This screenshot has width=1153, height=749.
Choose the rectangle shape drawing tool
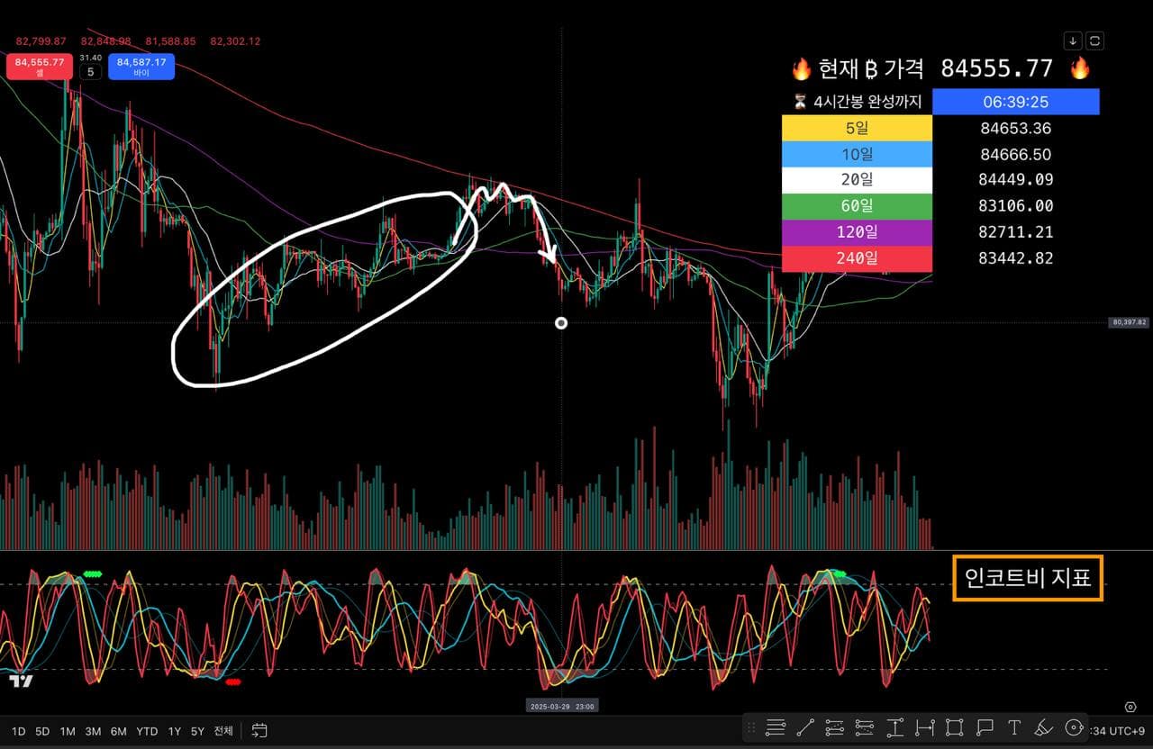click(955, 727)
